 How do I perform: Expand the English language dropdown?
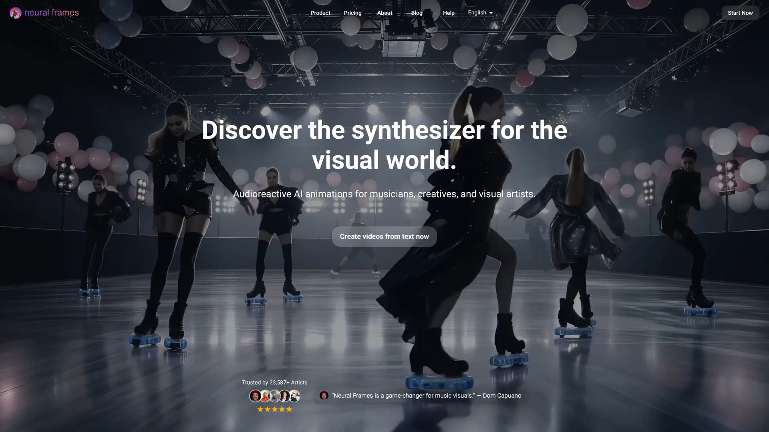477,13
